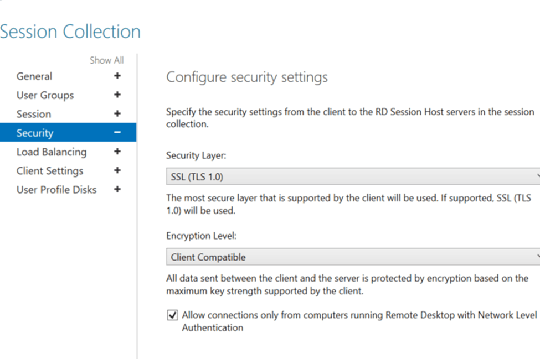This screenshot has width=540, height=359.
Task: Click the highlighted Security sidebar entry
Action: click(x=35, y=133)
